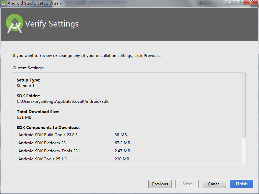Select the 'Verify Settings' heading
The image size is (259, 194).
coord(52,24)
